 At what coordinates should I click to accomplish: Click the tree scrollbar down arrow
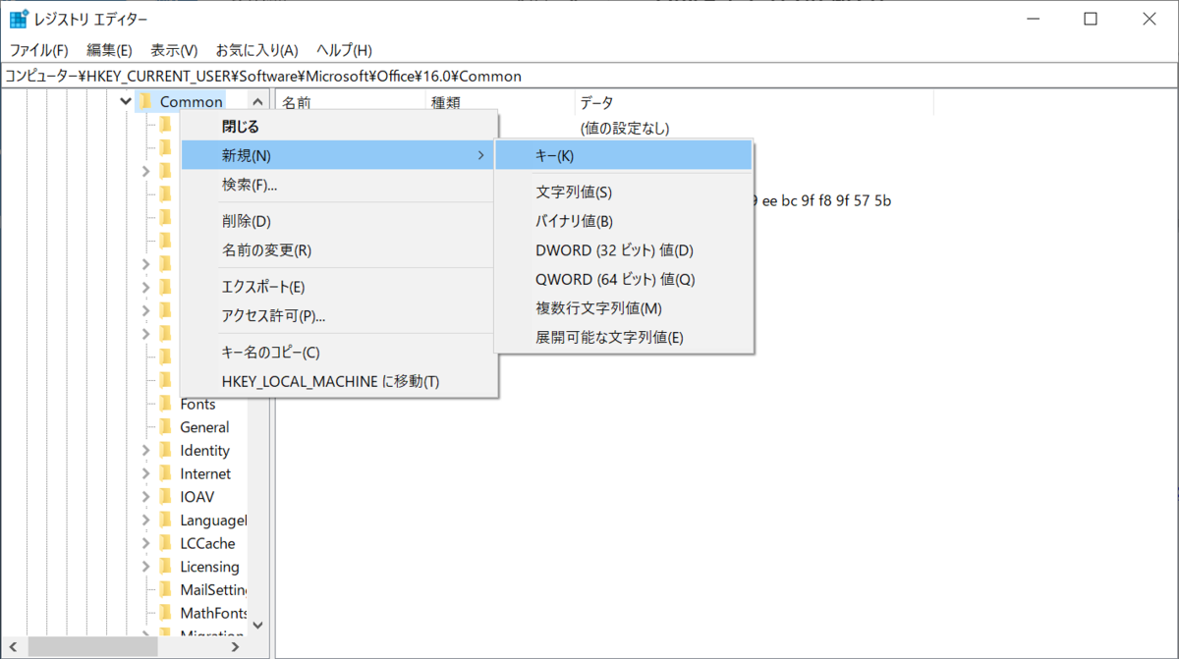257,625
